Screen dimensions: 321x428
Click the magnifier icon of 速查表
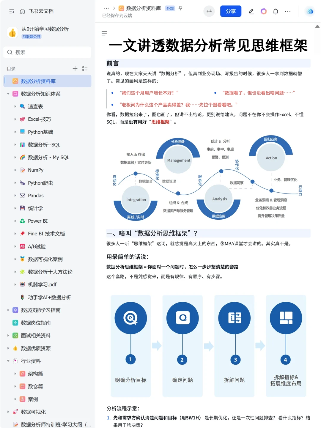coord(22,106)
